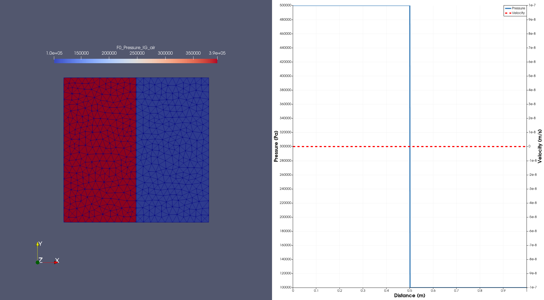The height and width of the screenshot is (300, 544).
Task: Click the pressure color bar gradient
Action: point(135,61)
